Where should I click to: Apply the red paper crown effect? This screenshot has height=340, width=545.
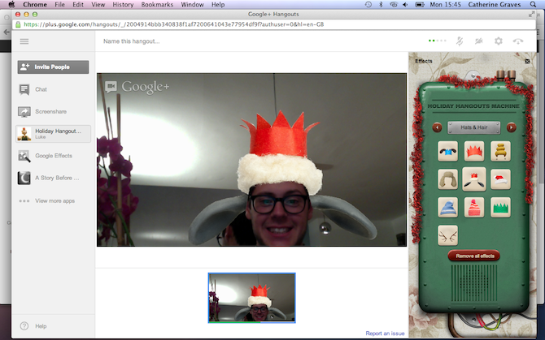[x=474, y=152]
